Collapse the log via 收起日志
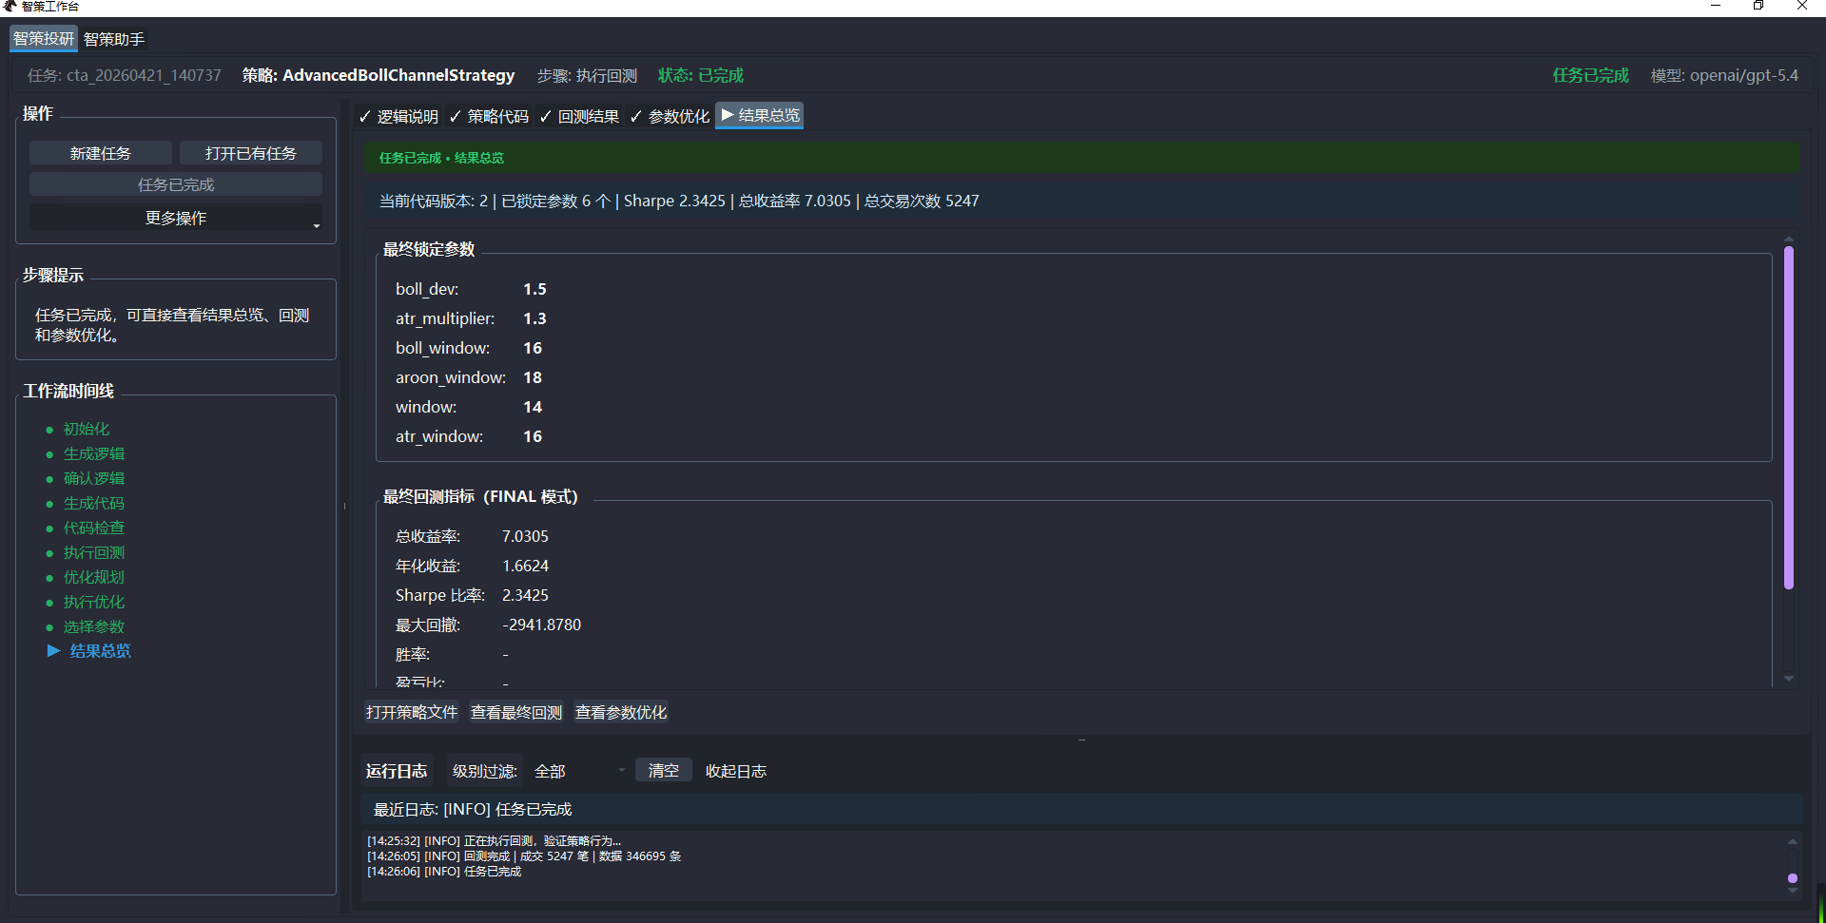 tap(736, 771)
